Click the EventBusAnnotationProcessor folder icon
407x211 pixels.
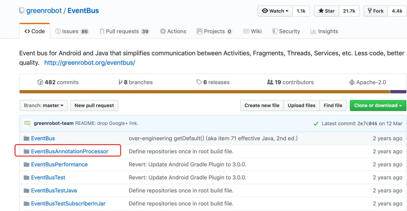[x=27, y=152]
